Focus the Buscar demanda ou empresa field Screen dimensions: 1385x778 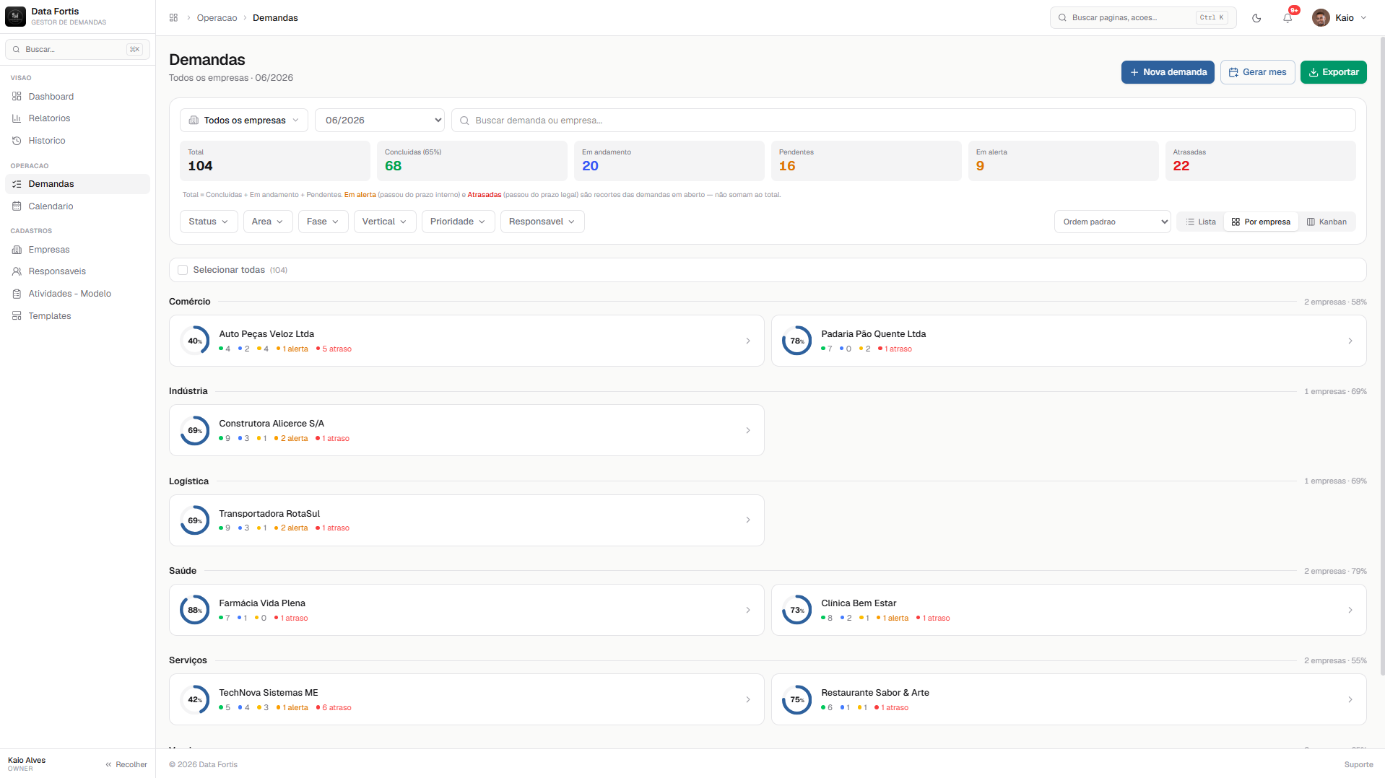903,121
